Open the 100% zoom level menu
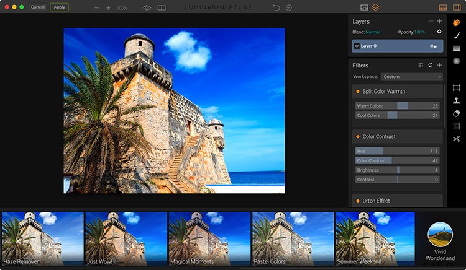Screen dimensions: 466x270 (x=122, y=8)
